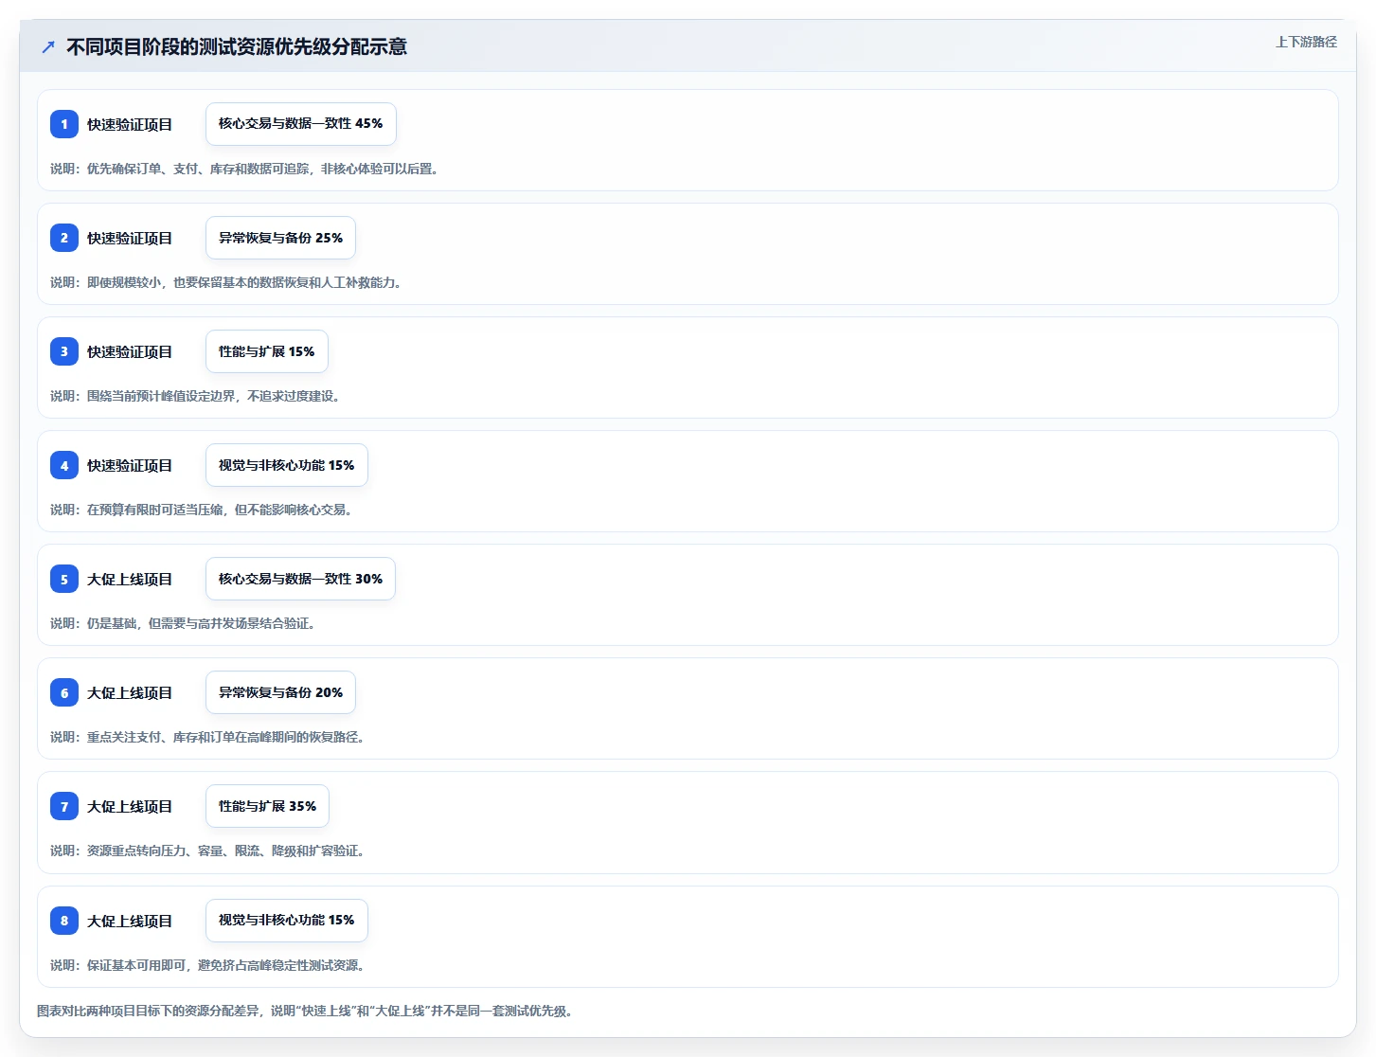This screenshot has width=1376, height=1057.
Task: Click number badge 5
Action: tap(64, 579)
